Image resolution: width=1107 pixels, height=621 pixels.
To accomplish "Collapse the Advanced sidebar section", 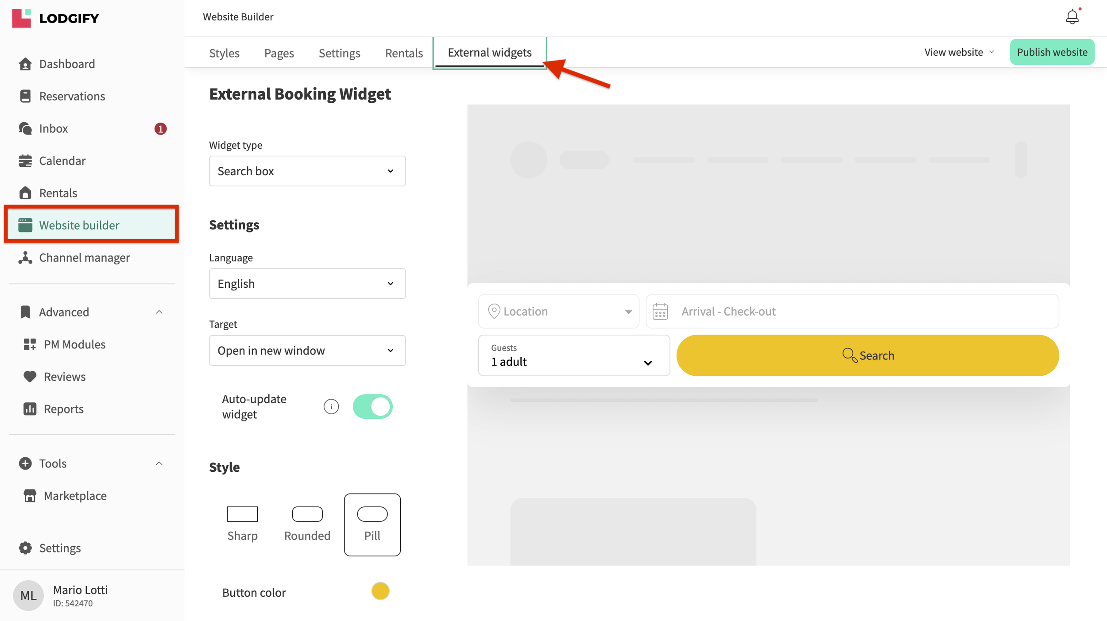I will click(x=159, y=312).
